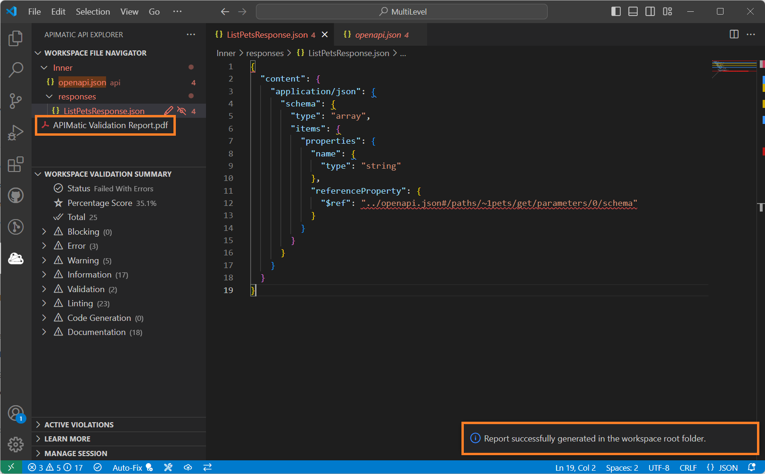765x474 pixels.
Task: Open the notifications bell in the status bar
Action: [x=752, y=467]
